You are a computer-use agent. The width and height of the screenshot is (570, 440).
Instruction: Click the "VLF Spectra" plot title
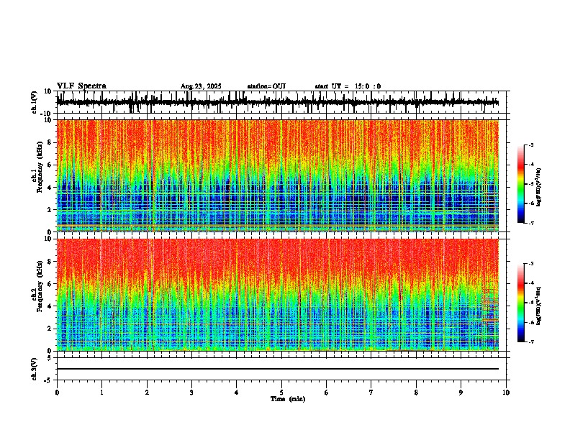(81, 86)
